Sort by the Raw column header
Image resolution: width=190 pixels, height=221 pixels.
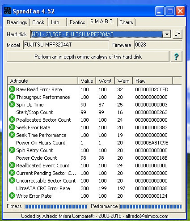pos(152,81)
